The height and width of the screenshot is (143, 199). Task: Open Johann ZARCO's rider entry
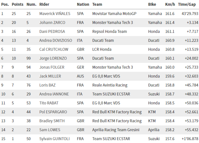(53, 23)
